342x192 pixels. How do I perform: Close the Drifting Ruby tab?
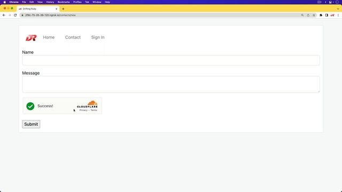pyautogui.click(x=57, y=9)
